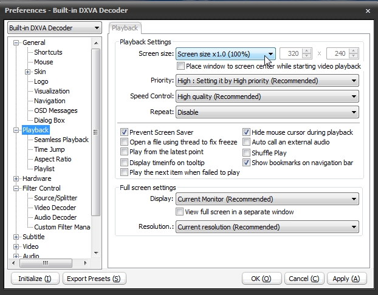Select Navigation in the tree
This screenshot has width=378, height=295.
[x=50, y=101]
